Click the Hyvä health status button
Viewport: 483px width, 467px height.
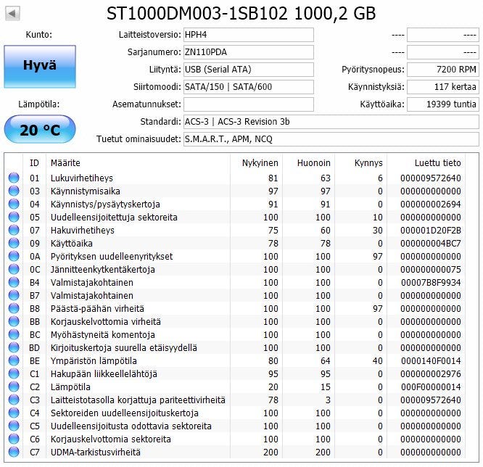40,67
